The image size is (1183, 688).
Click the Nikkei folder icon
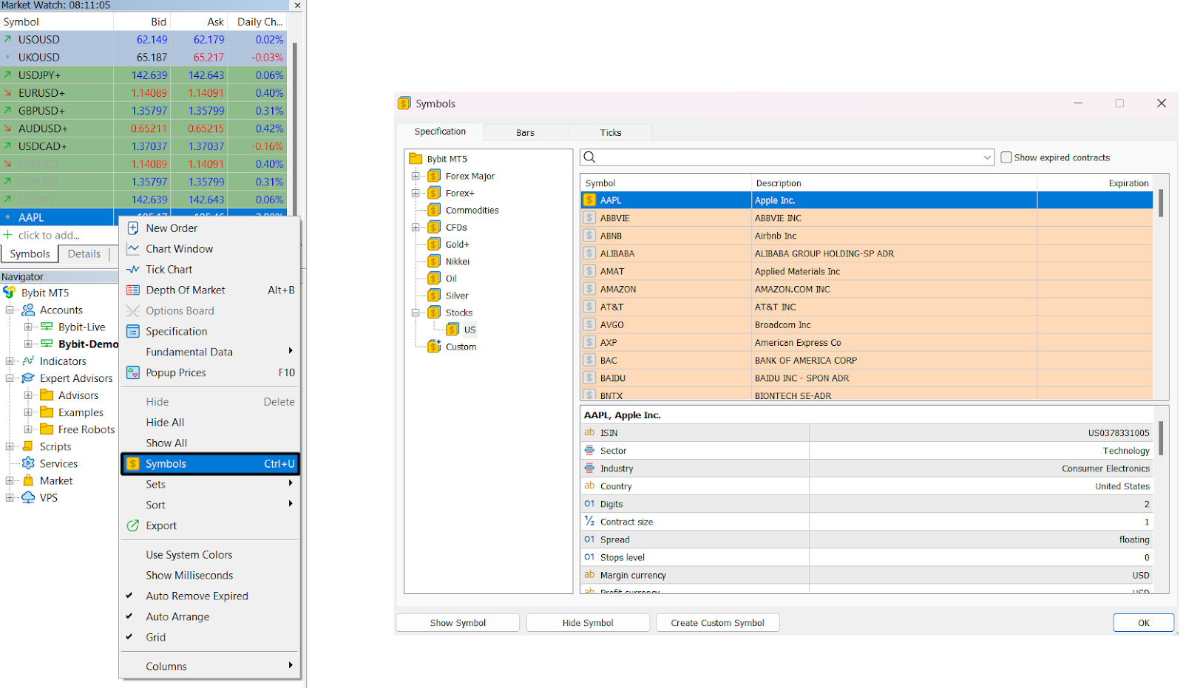435,262
